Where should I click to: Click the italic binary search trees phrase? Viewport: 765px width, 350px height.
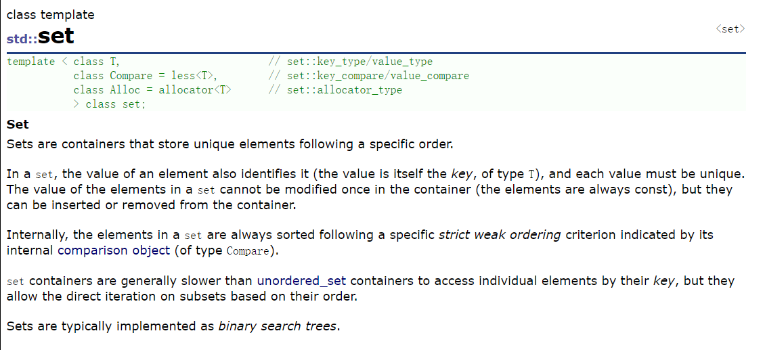tap(277, 326)
